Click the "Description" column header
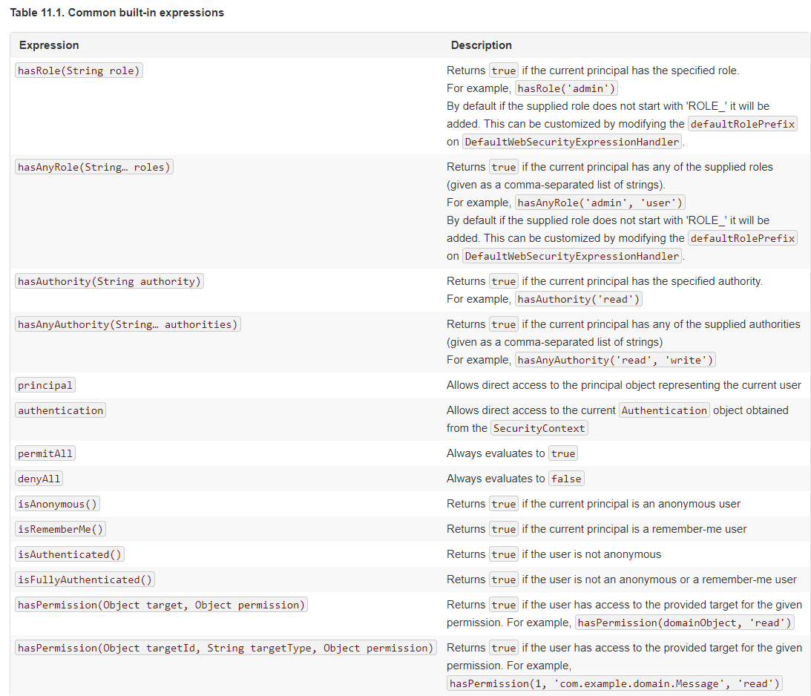This screenshot has width=811, height=696. (481, 45)
